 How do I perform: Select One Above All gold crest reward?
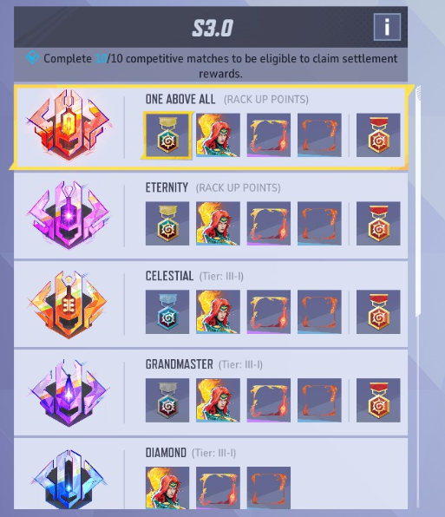(167, 135)
